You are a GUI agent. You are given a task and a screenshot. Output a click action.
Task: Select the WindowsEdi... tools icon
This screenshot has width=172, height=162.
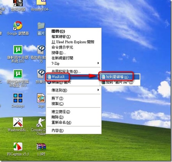pos(18,122)
